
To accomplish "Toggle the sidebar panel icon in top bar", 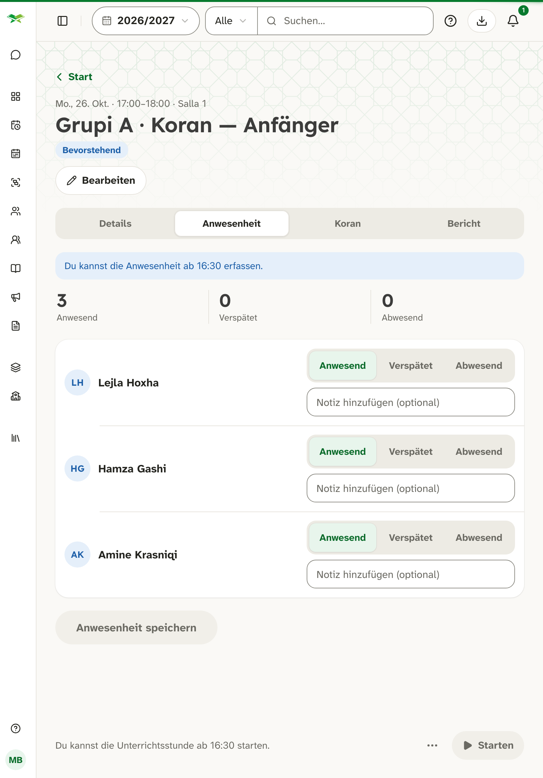I will tap(63, 21).
